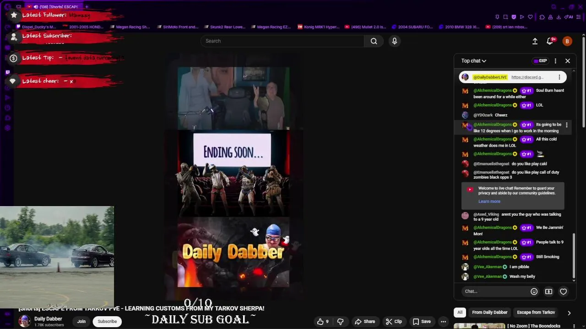
Task: Open YouTube notifications bell
Action: [x=550, y=41]
